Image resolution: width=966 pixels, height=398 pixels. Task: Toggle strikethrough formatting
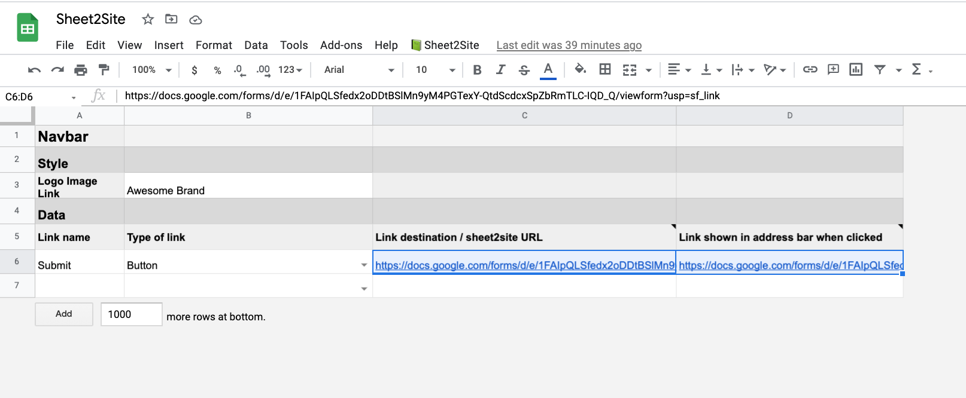[524, 70]
